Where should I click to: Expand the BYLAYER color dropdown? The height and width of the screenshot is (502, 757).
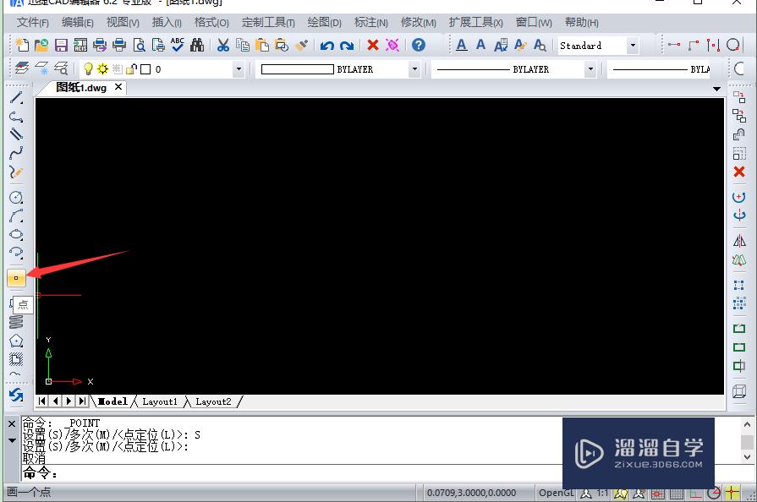(x=412, y=69)
